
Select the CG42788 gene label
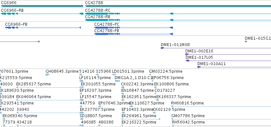(x=94, y=3)
